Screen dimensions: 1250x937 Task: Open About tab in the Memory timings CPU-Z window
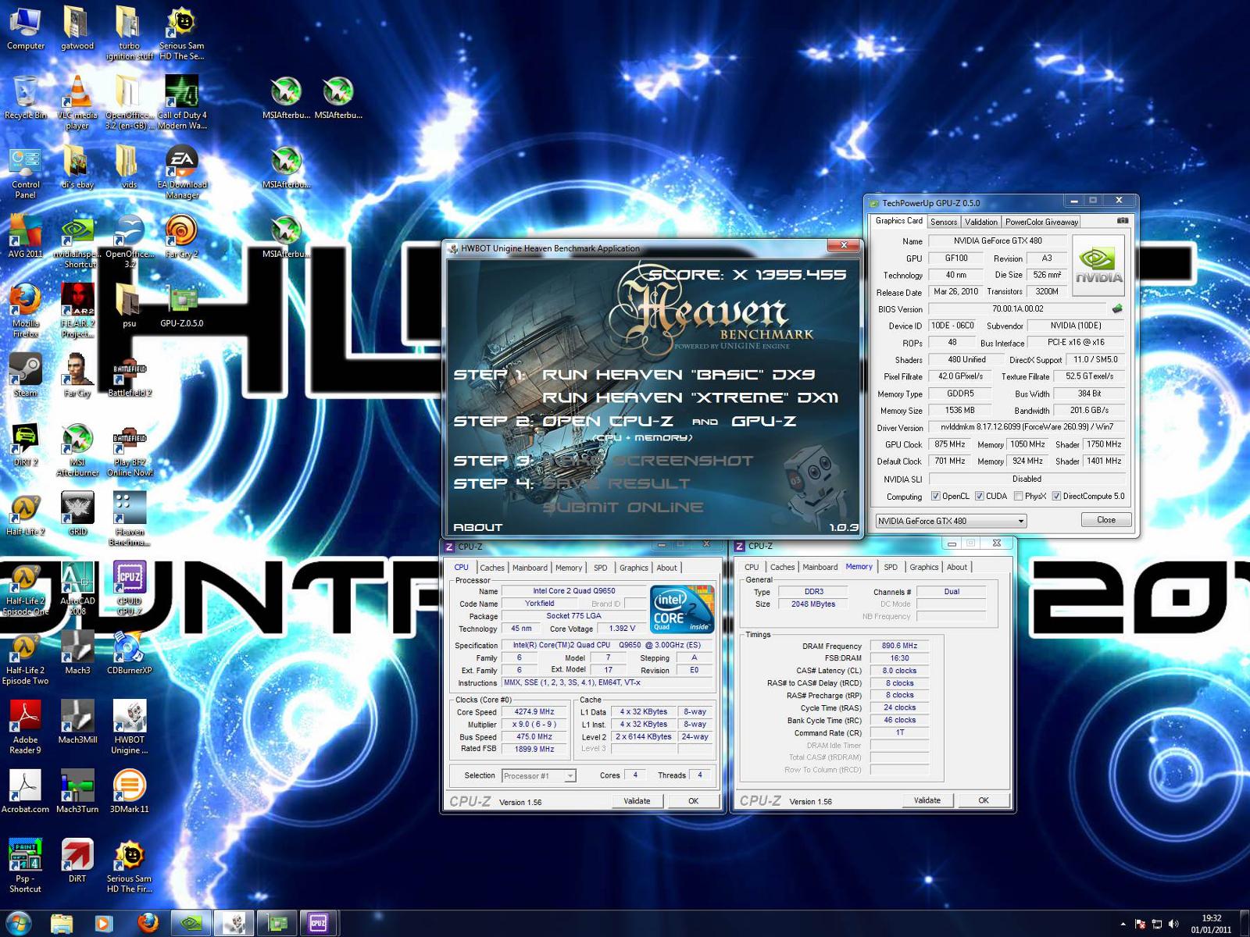(957, 567)
